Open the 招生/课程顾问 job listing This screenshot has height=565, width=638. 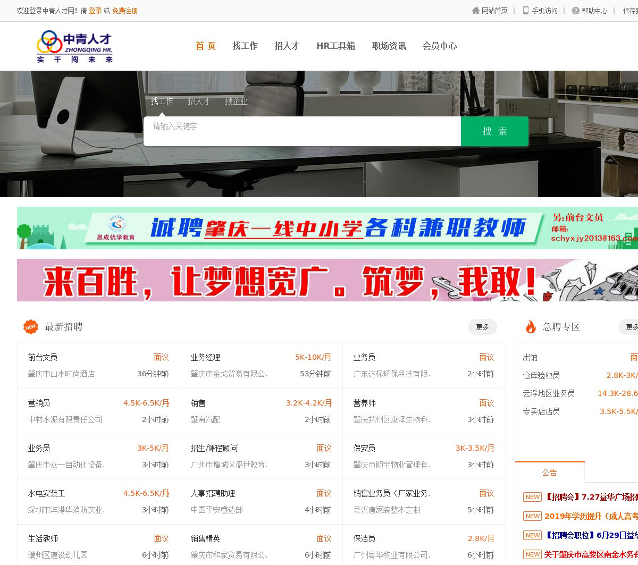coord(214,448)
